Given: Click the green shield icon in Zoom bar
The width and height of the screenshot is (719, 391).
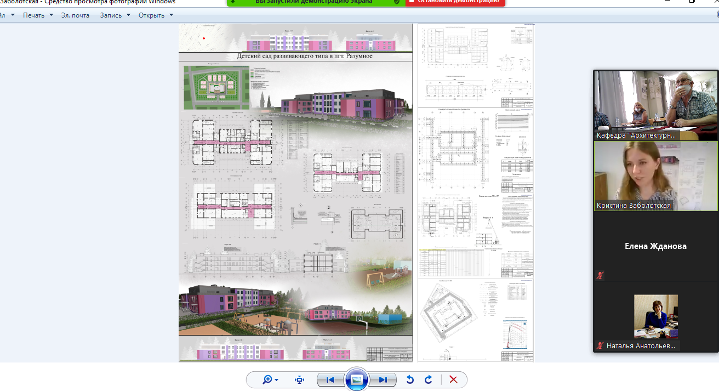Looking at the screenshot, I should click(x=397, y=2).
